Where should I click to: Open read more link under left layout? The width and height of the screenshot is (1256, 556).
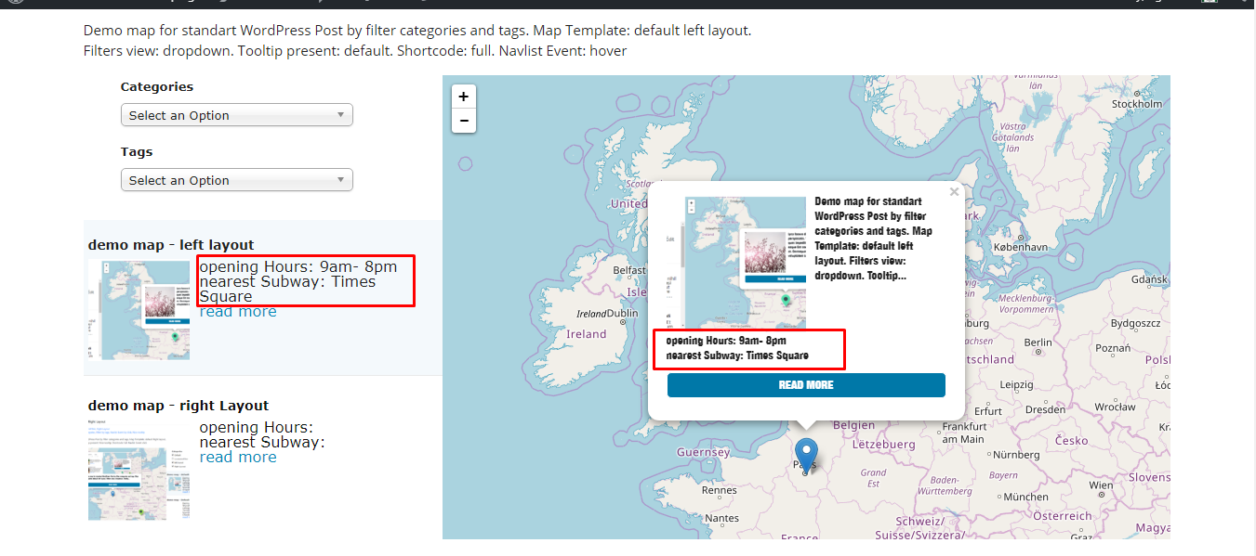click(x=238, y=312)
